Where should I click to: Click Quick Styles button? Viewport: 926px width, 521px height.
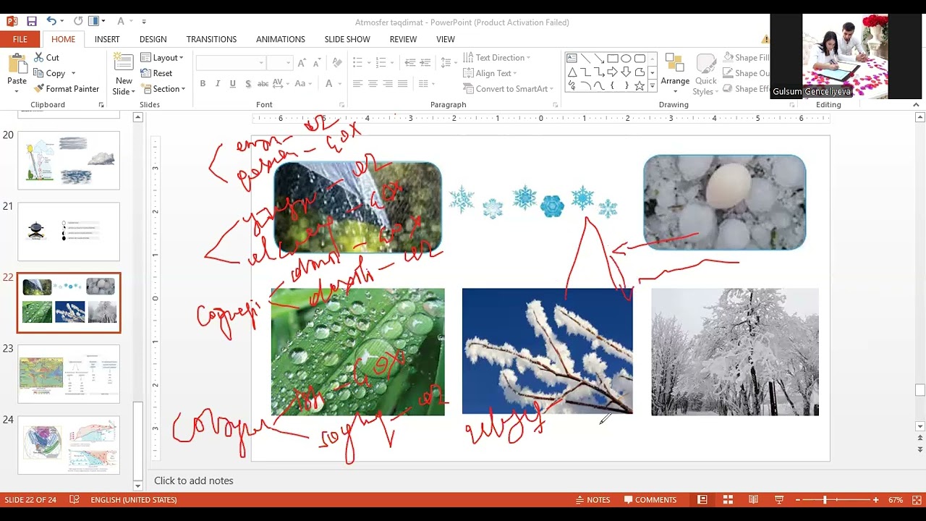(x=705, y=75)
